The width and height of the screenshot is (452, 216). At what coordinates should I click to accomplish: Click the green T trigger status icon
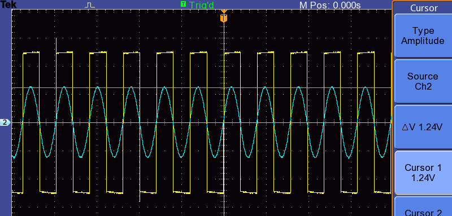[183, 4]
